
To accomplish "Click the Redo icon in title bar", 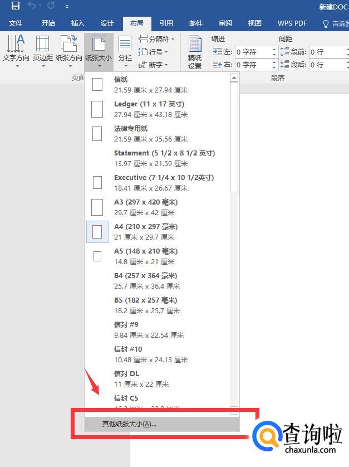I will tap(51, 6).
